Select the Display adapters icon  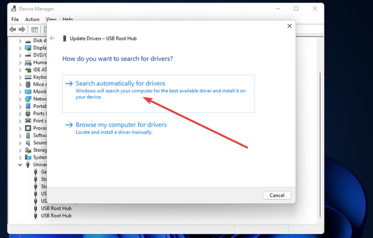(x=28, y=48)
